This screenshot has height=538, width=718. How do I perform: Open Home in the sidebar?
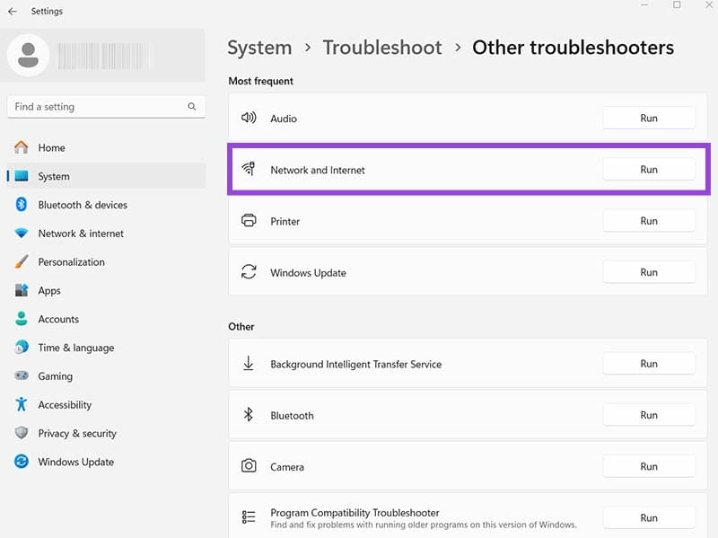click(106, 147)
